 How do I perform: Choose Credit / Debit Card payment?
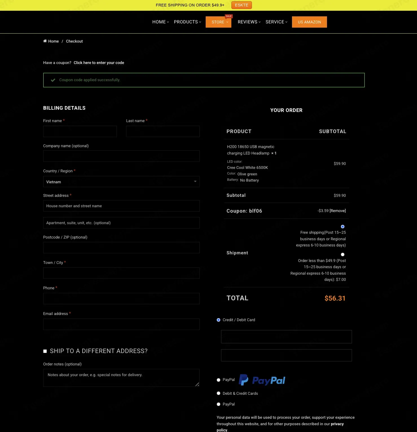pyautogui.click(x=218, y=320)
